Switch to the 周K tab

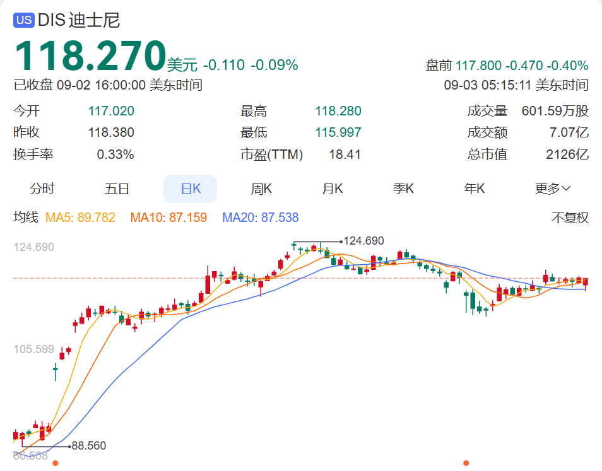tap(261, 188)
